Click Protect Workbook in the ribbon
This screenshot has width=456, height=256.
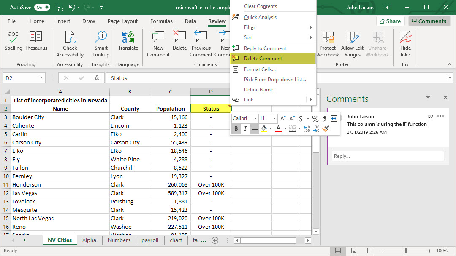tap(328, 43)
